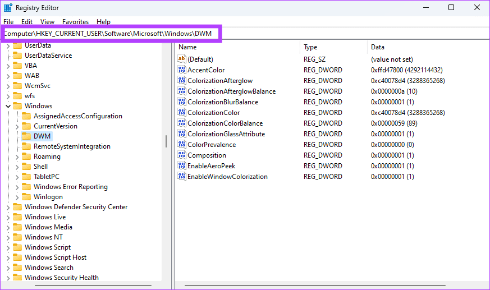Viewport: 490px width, 290px height.
Task: Expand the Windows Error Reporting key
Action: coord(17,187)
